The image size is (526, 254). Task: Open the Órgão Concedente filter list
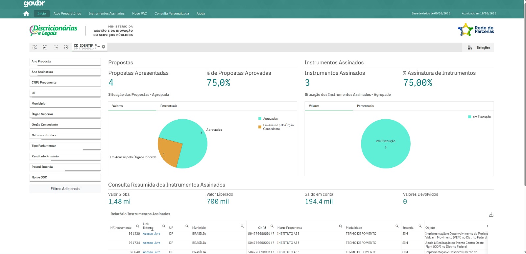(65, 125)
